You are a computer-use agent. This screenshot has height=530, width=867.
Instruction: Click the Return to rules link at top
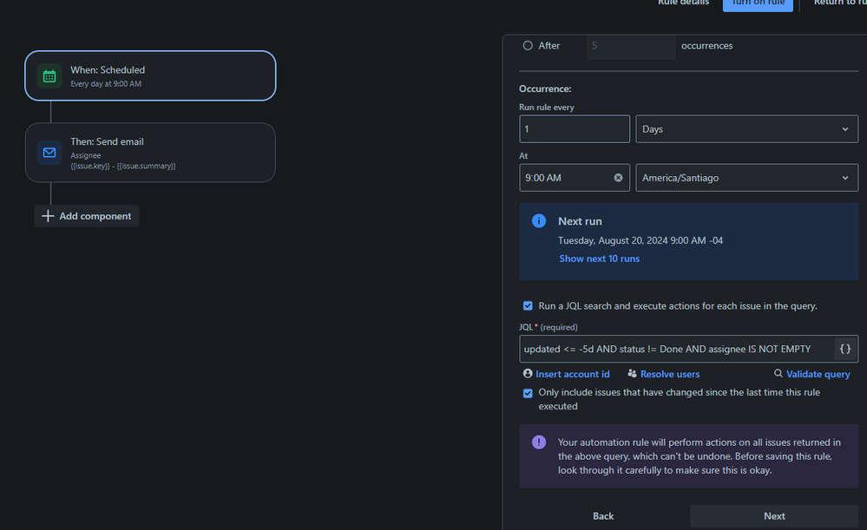(x=840, y=3)
